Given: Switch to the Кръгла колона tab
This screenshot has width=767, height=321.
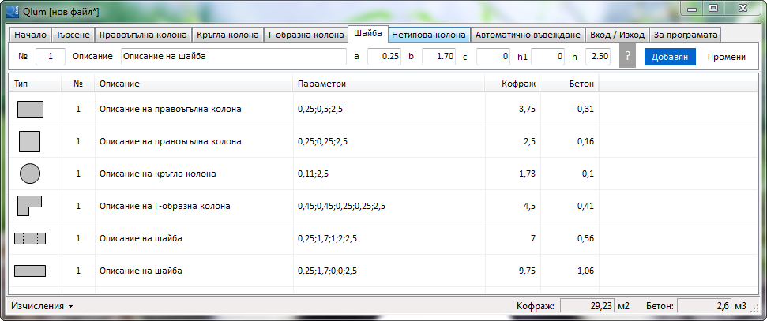Looking at the screenshot, I should (227, 35).
